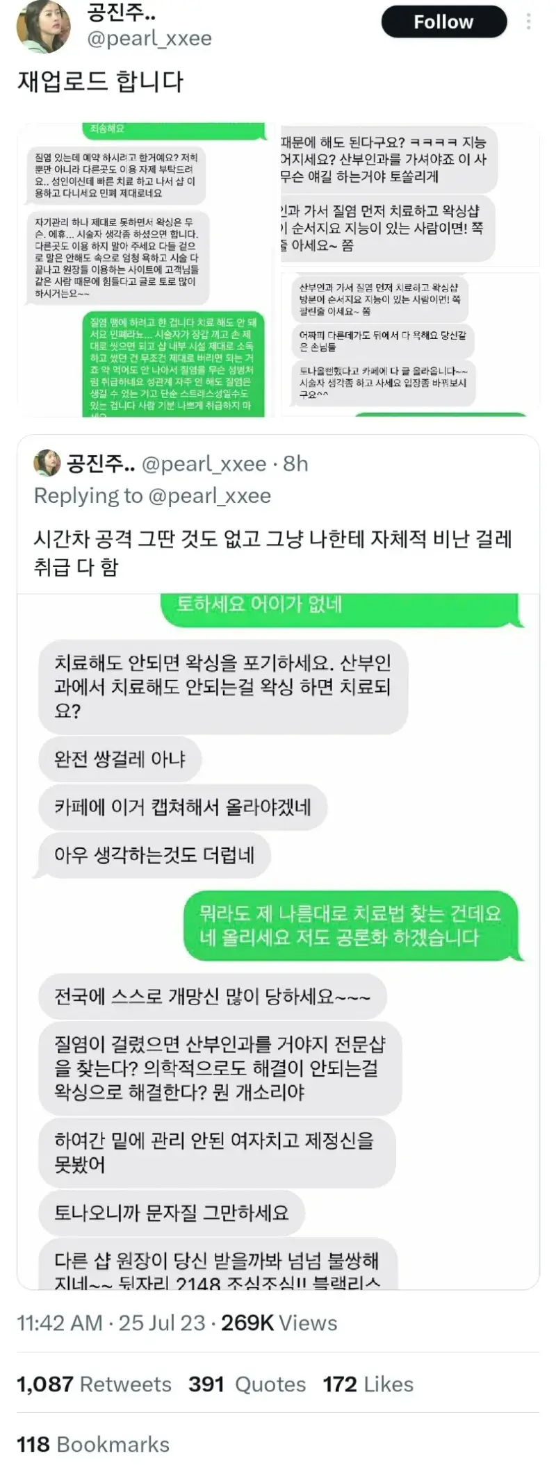Open the second attached chat screenshot on right
This screenshot has width=556, height=1465.
(x=409, y=270)
